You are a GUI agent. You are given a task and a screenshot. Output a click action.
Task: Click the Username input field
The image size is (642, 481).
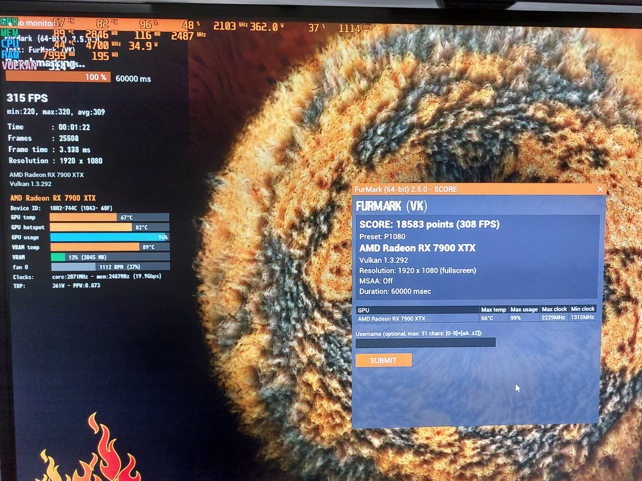425,343
